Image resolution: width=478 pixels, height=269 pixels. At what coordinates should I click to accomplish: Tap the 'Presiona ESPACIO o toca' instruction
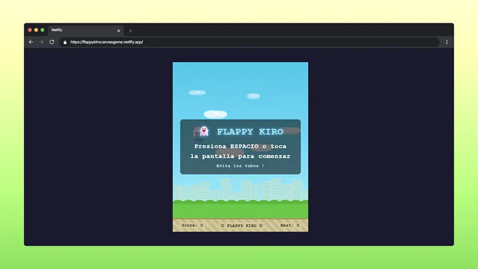[240, 146]
